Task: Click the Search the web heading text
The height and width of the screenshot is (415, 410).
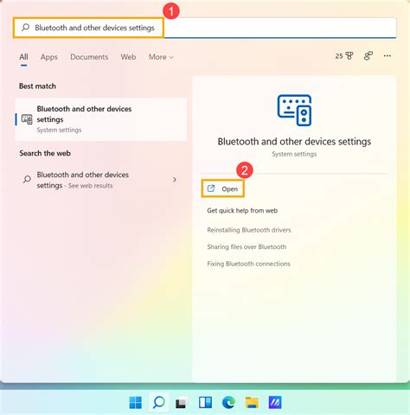Action: [45, 153]
